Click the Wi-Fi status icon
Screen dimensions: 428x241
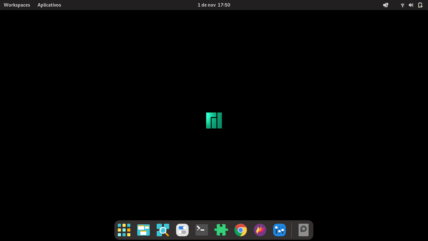403,5
